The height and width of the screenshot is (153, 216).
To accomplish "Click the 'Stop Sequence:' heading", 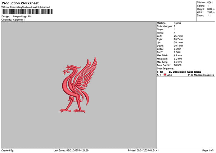I will pyautogui.click(x=165, y=69).
